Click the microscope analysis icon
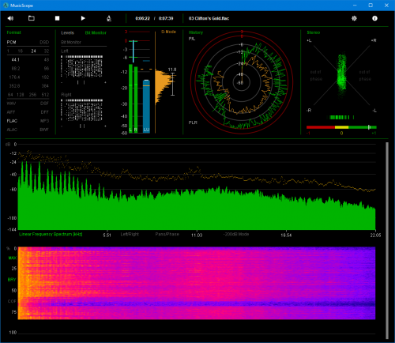Viewport: 395px width, 343px height. [109, 18]
